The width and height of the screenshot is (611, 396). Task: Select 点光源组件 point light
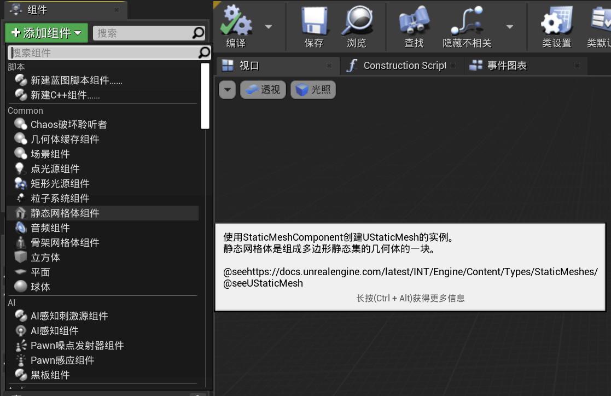pos(103,169)
